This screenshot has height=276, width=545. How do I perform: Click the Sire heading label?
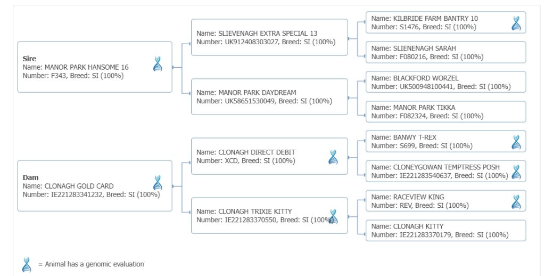[x=29, y=58]
